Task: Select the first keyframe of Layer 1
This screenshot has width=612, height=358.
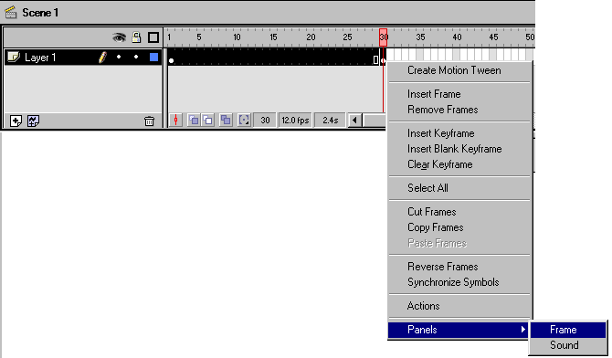Action: click(172, 60)
